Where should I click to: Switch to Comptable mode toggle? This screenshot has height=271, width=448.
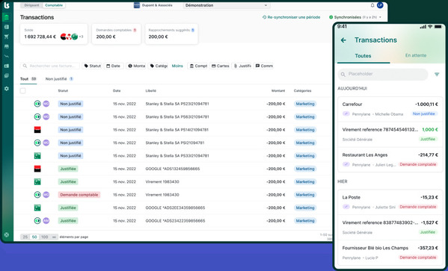tap(54, 5)
